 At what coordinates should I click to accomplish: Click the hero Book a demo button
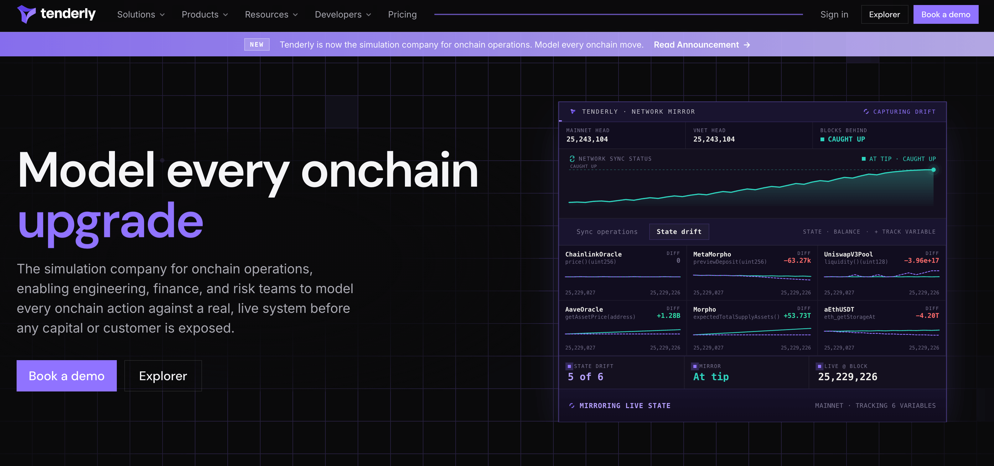(x=66, y=376)
